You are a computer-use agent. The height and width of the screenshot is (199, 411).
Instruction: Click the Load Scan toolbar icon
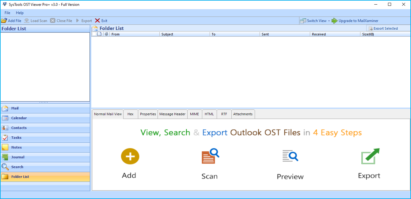[x=27, y=20]
